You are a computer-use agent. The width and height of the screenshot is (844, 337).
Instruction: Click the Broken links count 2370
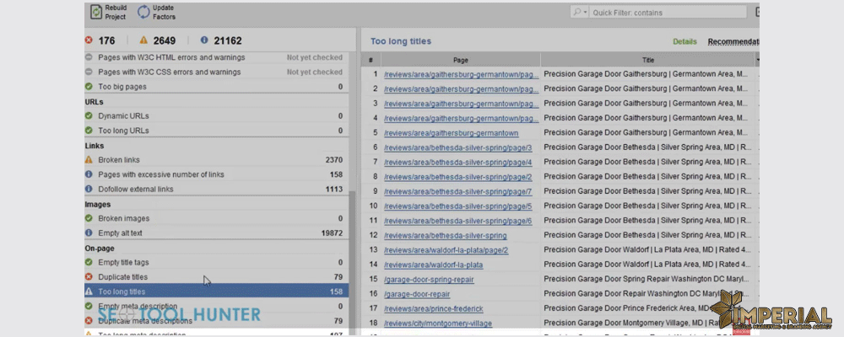coord(333,159)
